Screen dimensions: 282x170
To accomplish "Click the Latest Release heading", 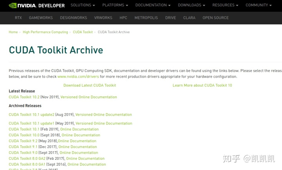I will pos(22,91).
